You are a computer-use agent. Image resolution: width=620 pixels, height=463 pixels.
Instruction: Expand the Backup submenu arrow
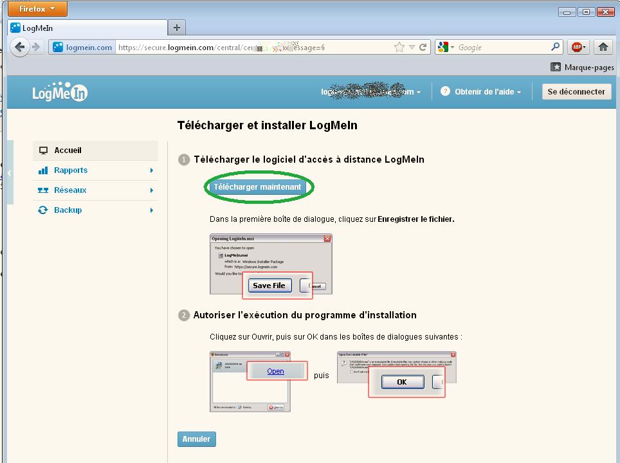151,210
